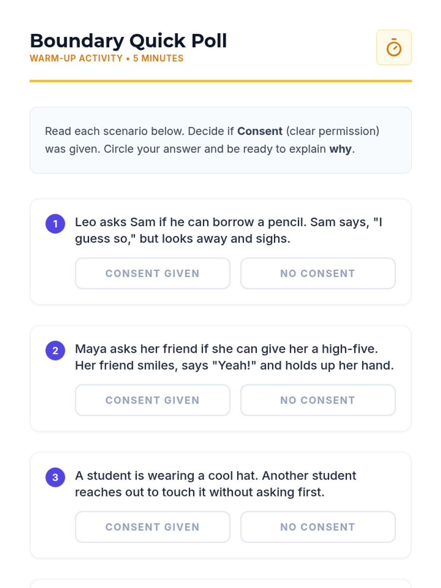Choose Consent Given for the pencil scenario

pyautogui.click(x=153, y=273)
